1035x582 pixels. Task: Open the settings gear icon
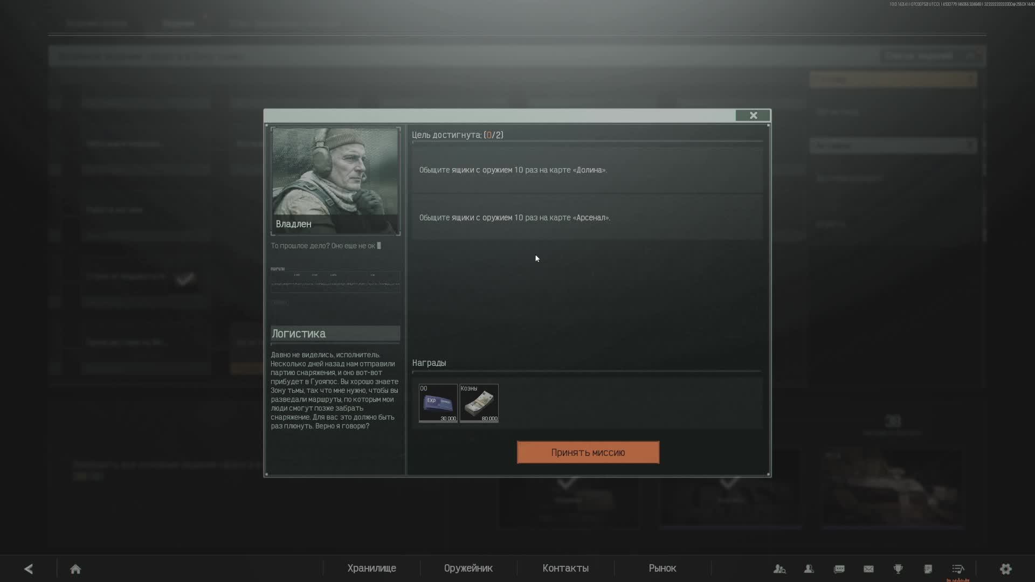coord(1006,569)
